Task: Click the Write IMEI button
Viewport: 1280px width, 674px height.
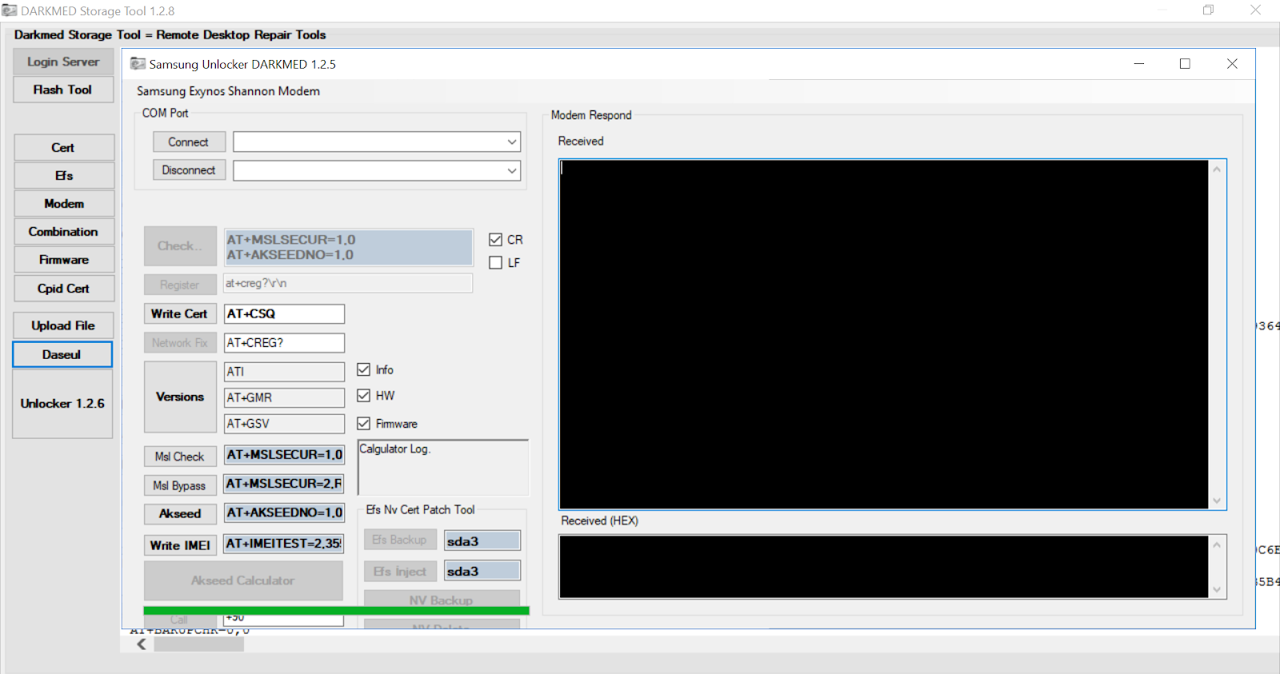Action: [x=180, y=545]
